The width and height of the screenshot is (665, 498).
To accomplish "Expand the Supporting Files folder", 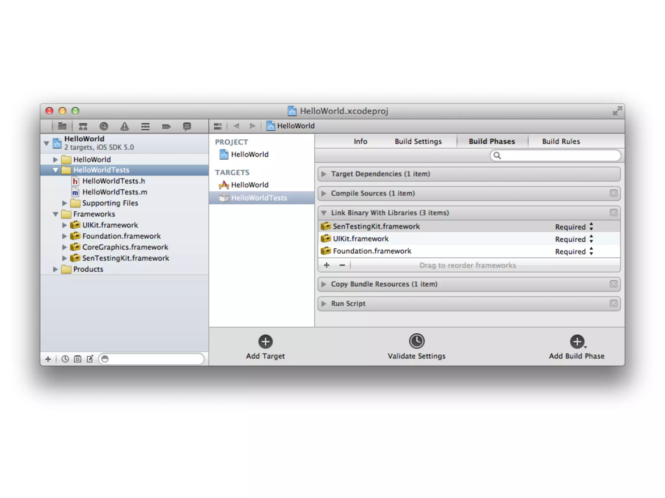I will click(x=65, y=203).
